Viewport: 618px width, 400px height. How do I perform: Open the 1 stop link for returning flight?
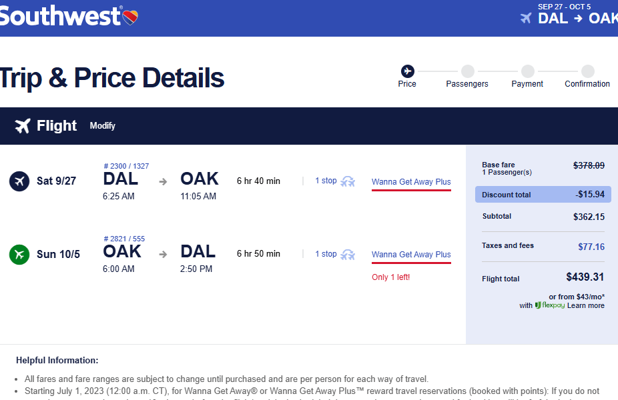click(326, 254)
